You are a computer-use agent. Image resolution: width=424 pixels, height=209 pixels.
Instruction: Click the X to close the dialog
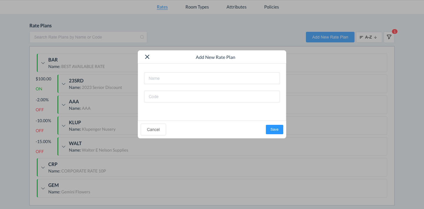click(147, 57)
